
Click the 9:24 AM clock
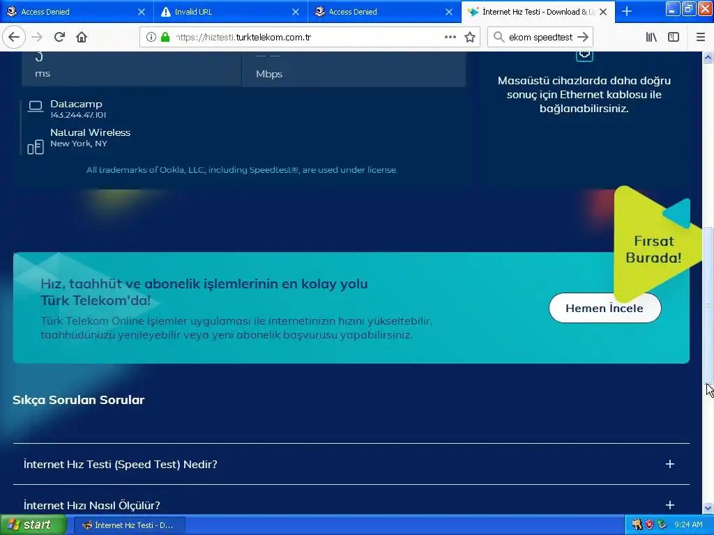coord(688,525)
